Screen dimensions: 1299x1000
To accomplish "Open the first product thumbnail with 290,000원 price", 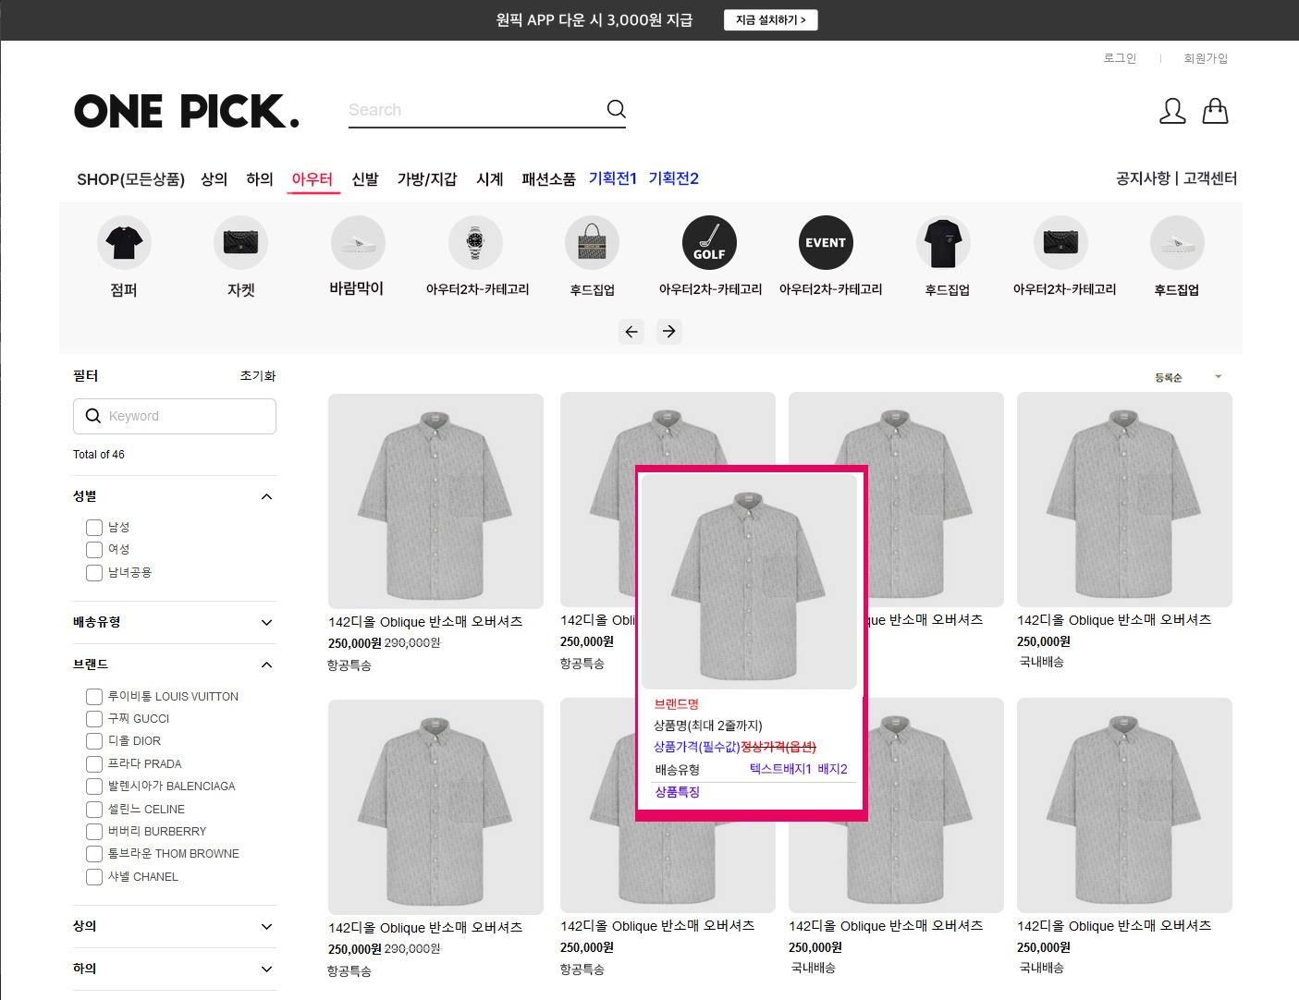I will pyautogui.click(x=435, y=501).
